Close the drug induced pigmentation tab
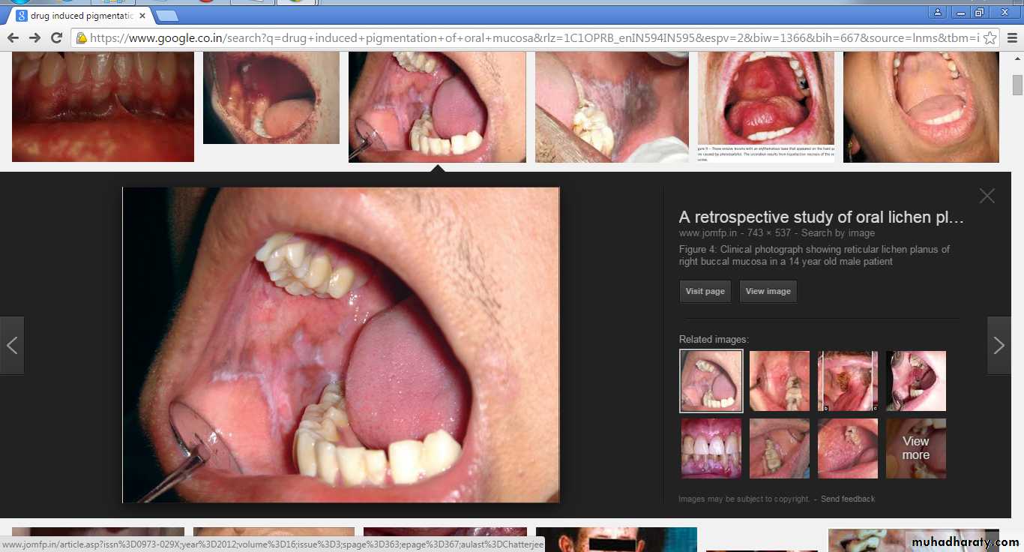Viewport: 1024px width, 552px height. pyautogui.click(x=142, y=16)
